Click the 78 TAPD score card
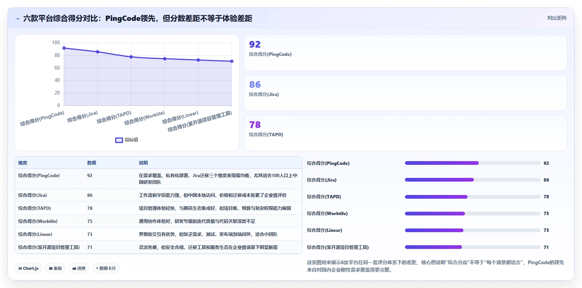The width and height of the screenshot is (582, 288). click(x=406, y=133)
